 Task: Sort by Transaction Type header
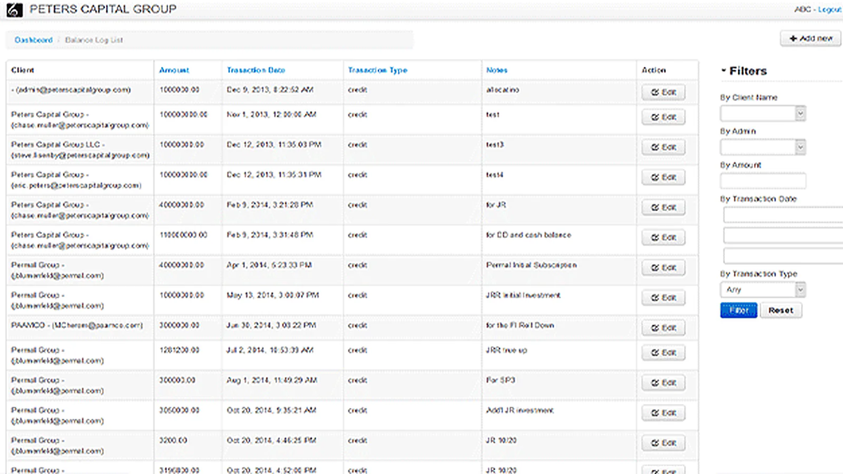point(377,70)
